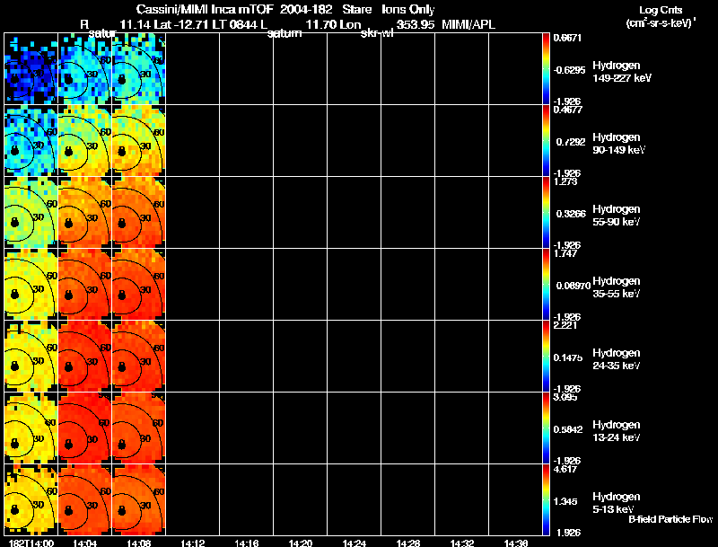The width and height of the screenshot is (718, 547).
Task: Click the '14:16' time axis label
Action: [246, 543]
